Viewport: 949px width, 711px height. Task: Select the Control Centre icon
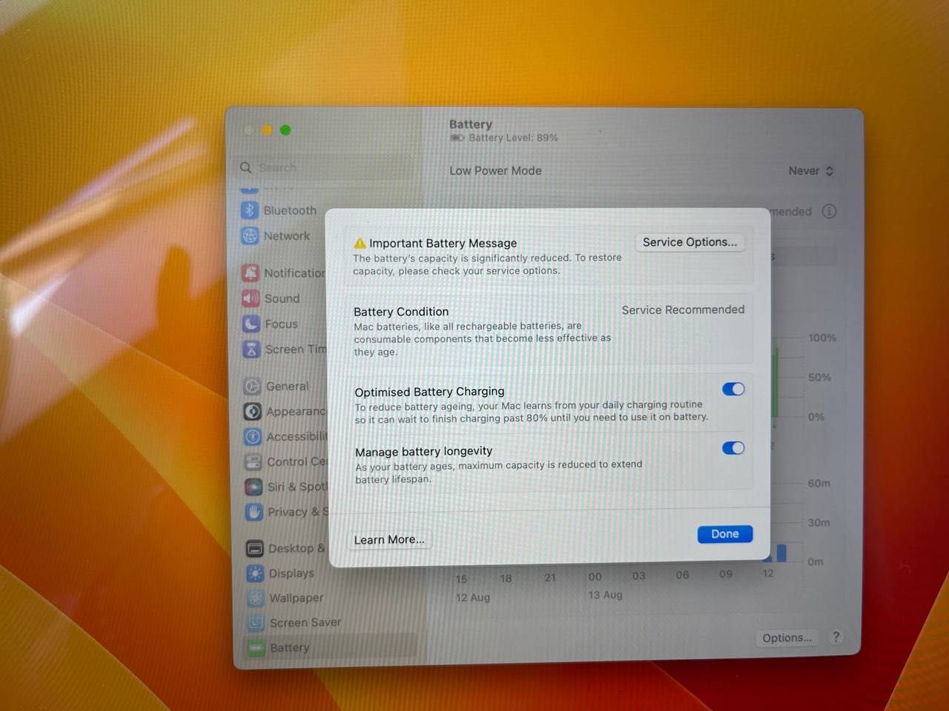[254, 461]
